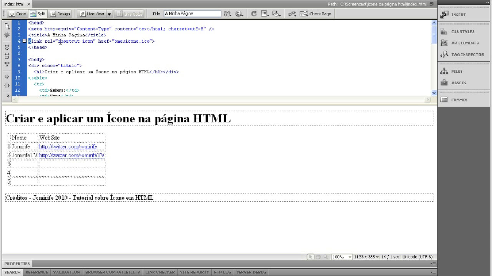The height and width of the screenshot is (276, 492).
Task: Switch to Design view
Action: pyautogui.click(x=60, y=14)
